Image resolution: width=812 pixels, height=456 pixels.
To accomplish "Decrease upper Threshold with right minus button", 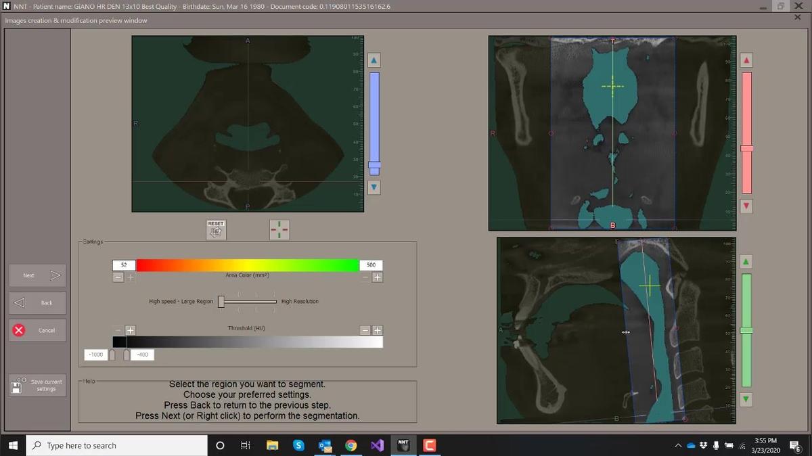I will click(x=365, y=330).
